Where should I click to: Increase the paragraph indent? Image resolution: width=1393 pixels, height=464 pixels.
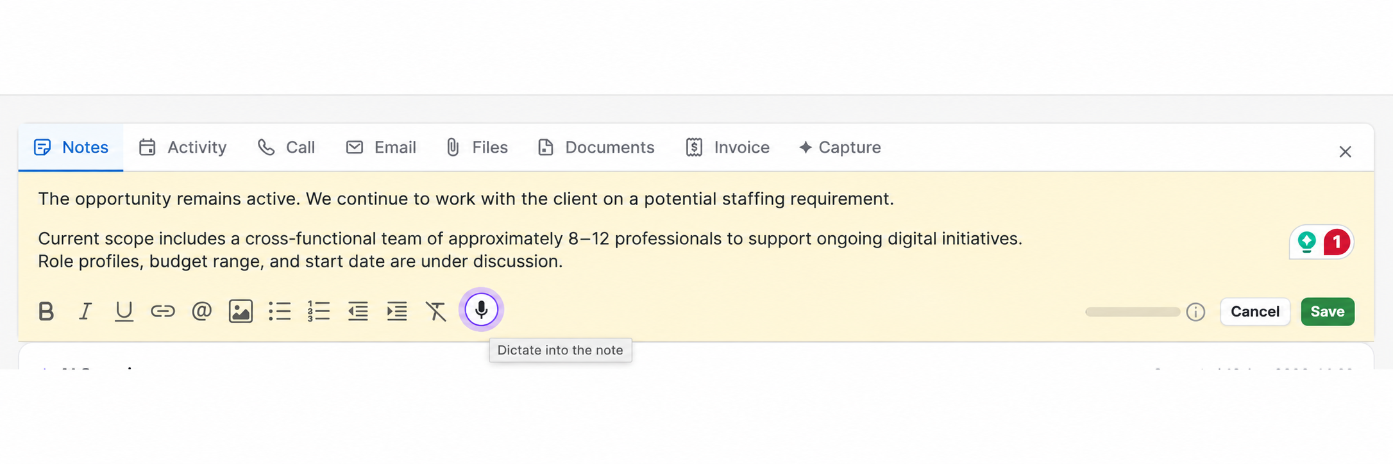397,311
